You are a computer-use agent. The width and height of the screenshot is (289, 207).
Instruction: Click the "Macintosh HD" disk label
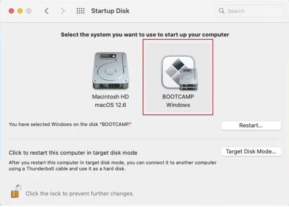pyautogui.click(x=110, y=97)
